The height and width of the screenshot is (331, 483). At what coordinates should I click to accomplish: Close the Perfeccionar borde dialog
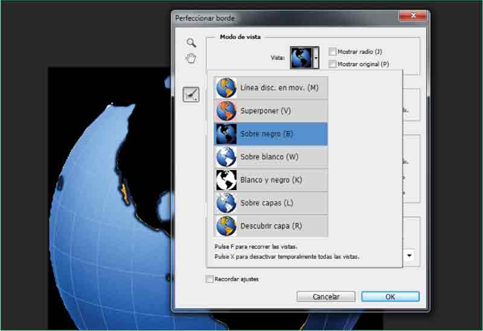pyautogui.click(x=412, y=17)
